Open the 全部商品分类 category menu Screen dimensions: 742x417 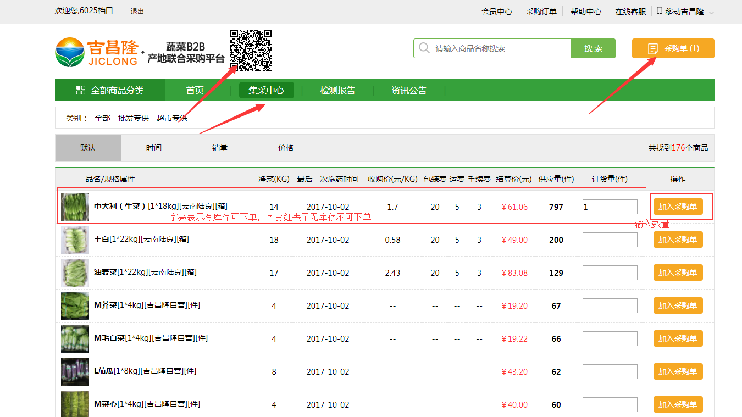tap(110, 91)
